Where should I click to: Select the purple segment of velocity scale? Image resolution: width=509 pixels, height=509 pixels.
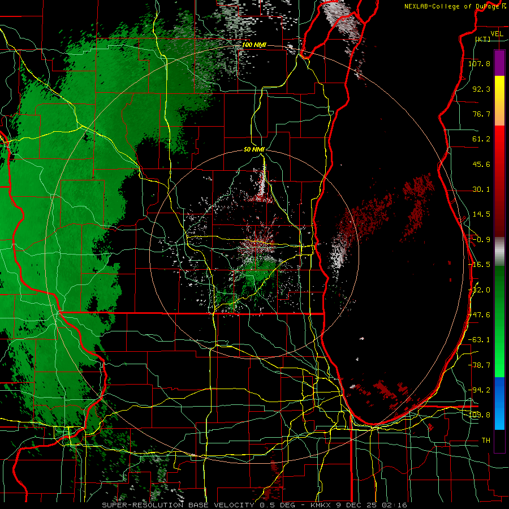pyautogui.click(x=499, y=63)
